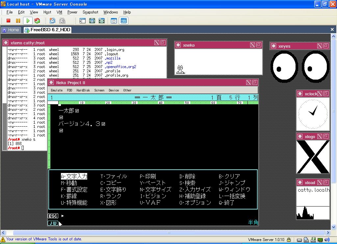The image size is (337, 244).
Task: Activate quick switch mode toolbar icon
Action: (102, 21)
